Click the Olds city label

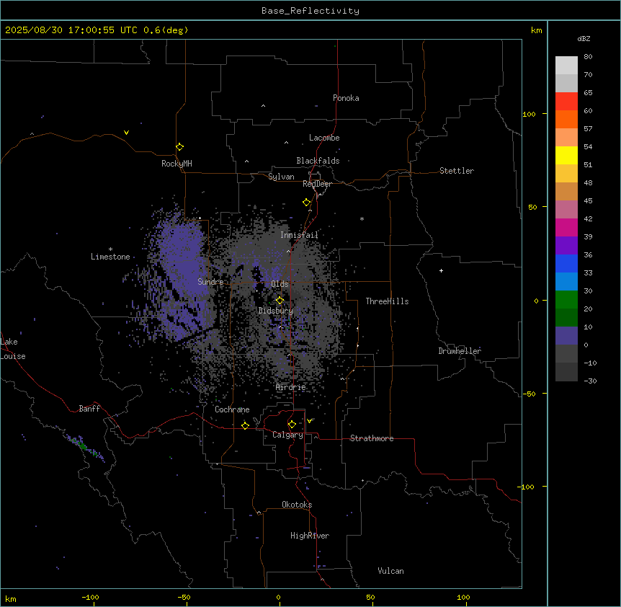tap(280, 284)
